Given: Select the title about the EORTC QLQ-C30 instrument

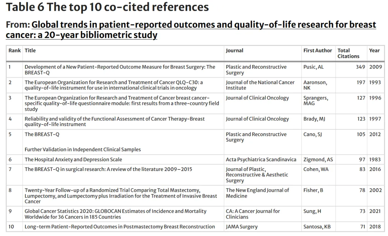Looking at the screenshot, I should tap(114, 85).
